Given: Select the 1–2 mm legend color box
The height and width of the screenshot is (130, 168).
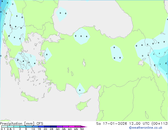Looking at the screenshot, I should tap(17, 127).
